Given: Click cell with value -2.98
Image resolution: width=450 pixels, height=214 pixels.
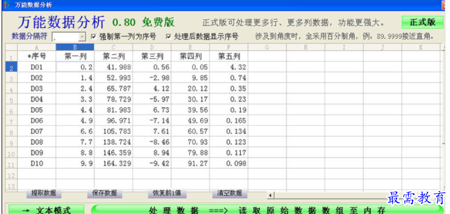Looking at the screenshot, I should coord(152,77).
